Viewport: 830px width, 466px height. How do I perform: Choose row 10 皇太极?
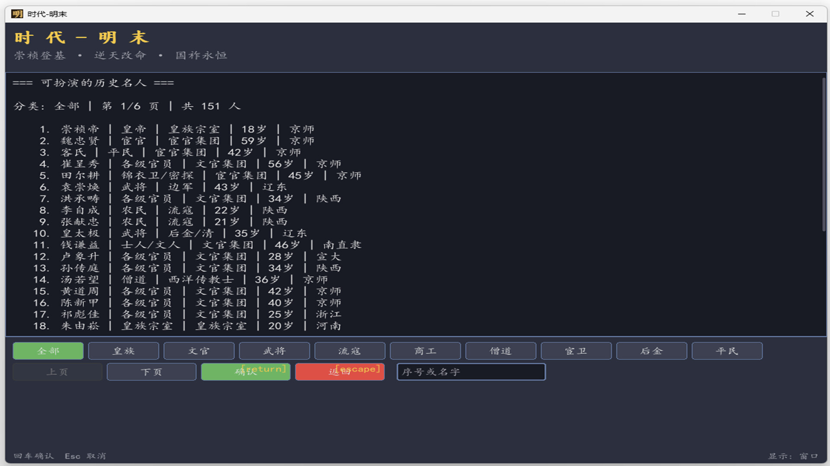point(170,233)
